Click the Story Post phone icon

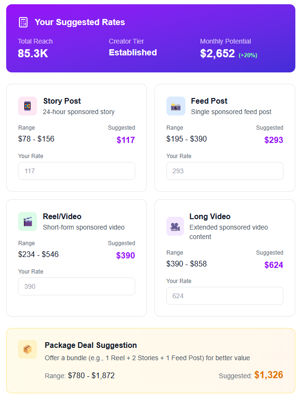click(27, 106)
